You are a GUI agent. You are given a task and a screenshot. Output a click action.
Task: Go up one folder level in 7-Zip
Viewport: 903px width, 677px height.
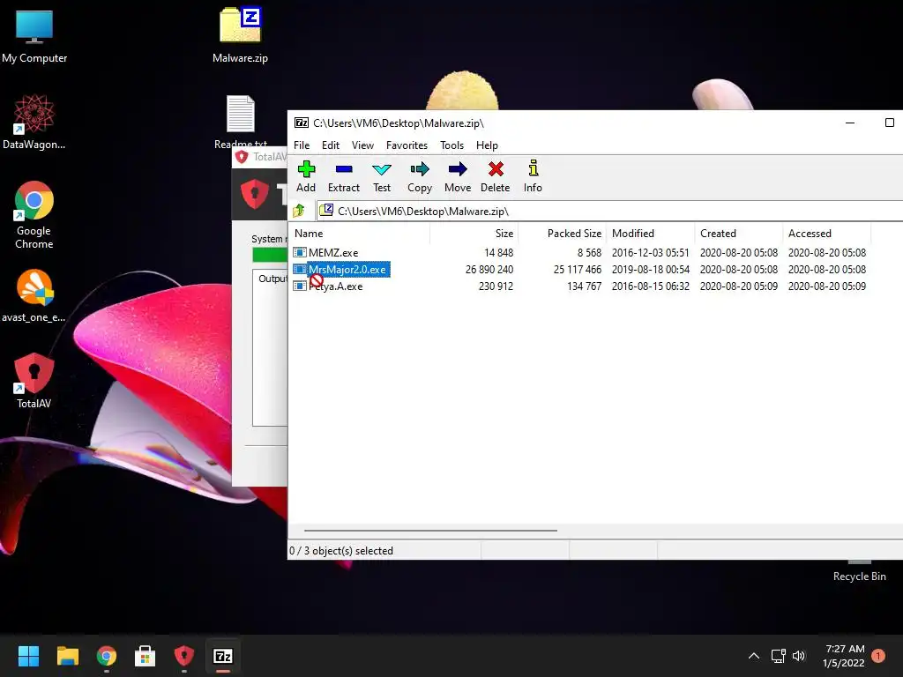299,212
